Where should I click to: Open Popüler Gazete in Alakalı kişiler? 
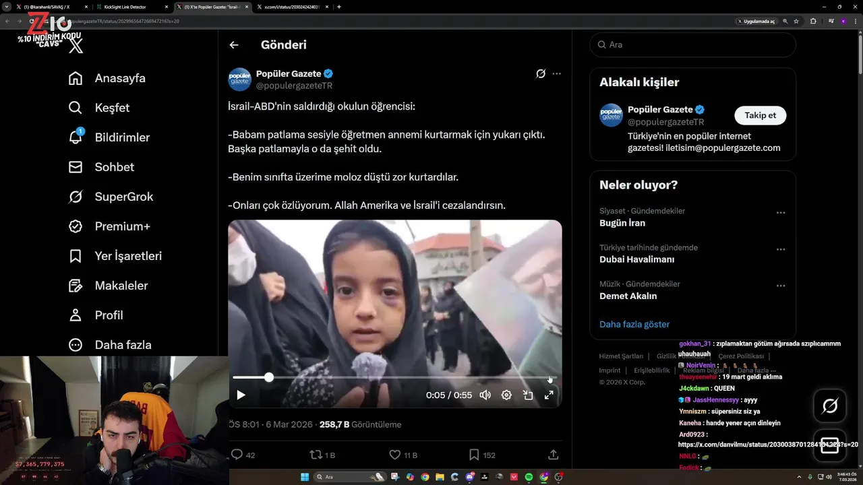660,110
